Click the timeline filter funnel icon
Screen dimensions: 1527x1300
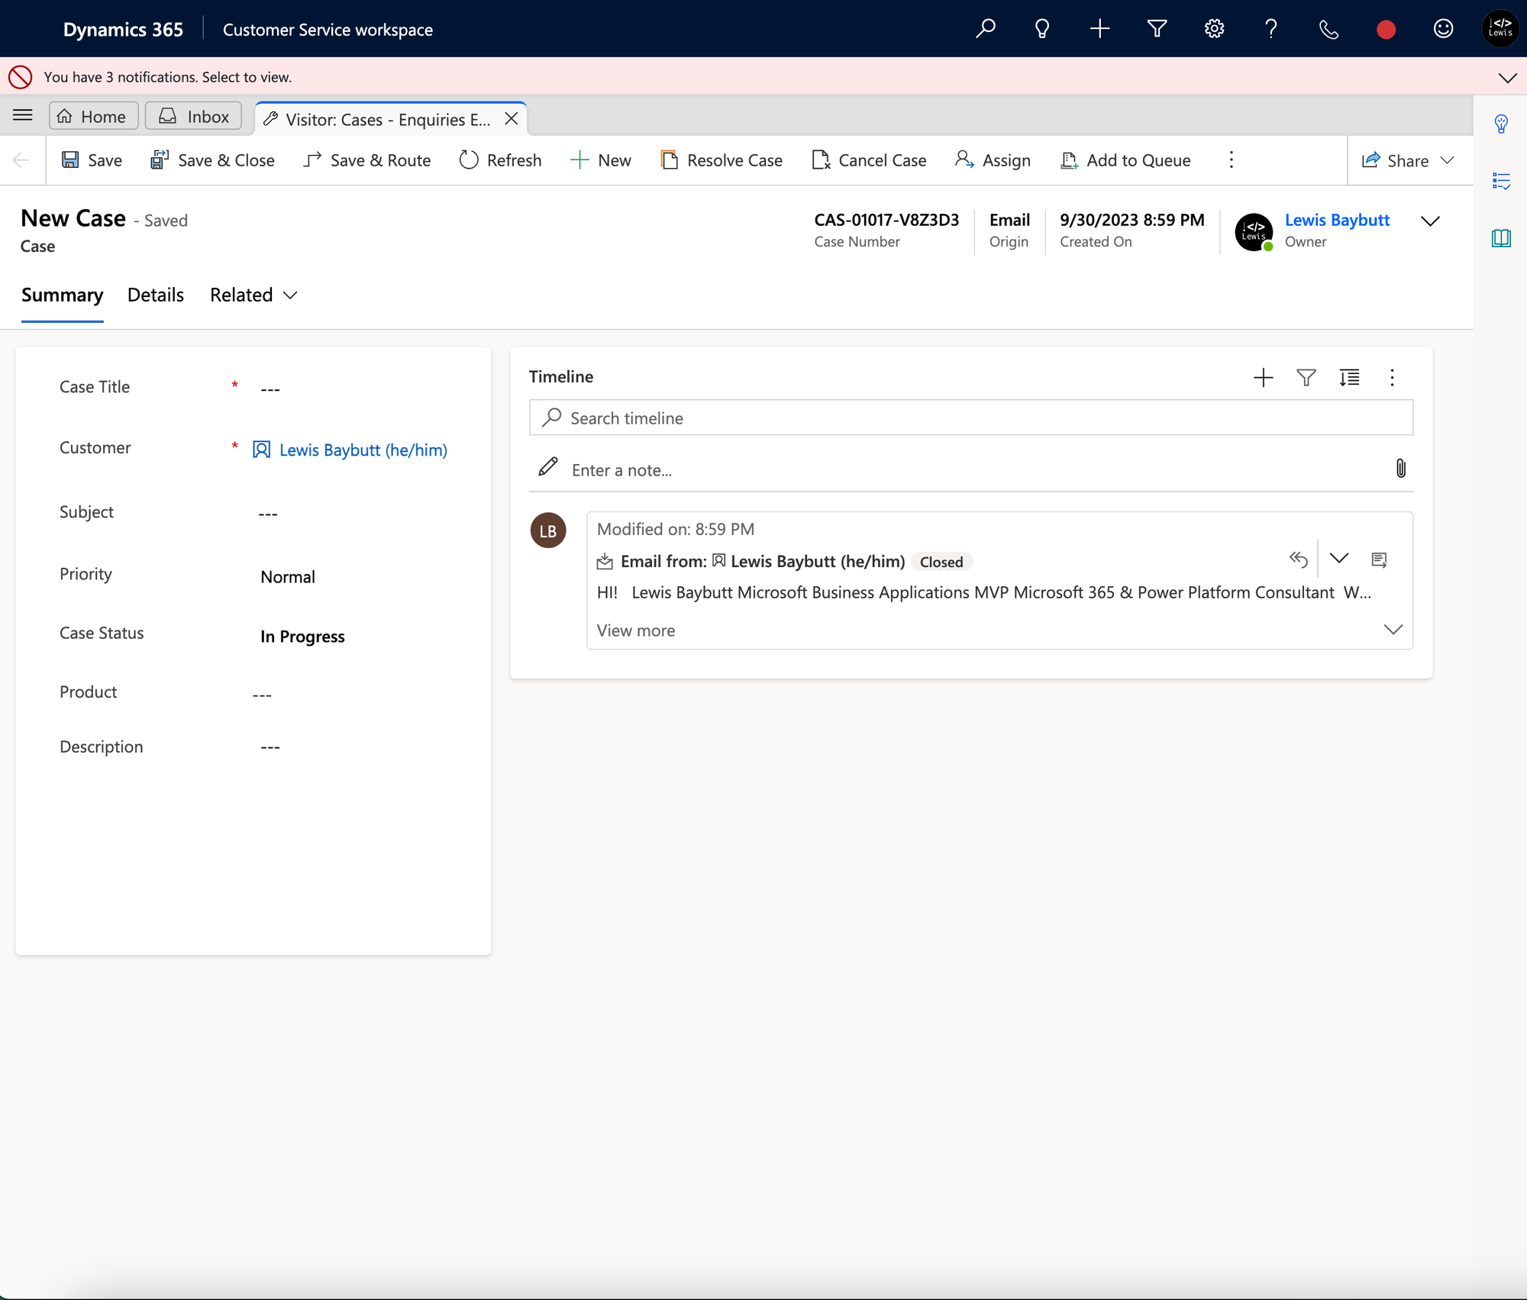point(1306,377)
